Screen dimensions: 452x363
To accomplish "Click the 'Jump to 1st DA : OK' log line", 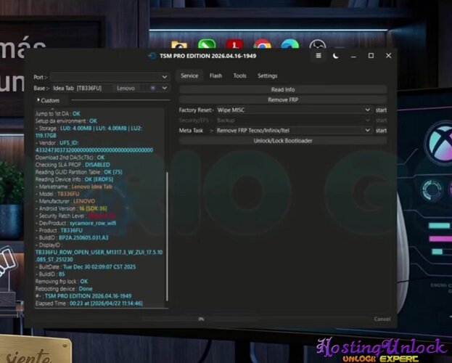I will click(x=57, y=113).
